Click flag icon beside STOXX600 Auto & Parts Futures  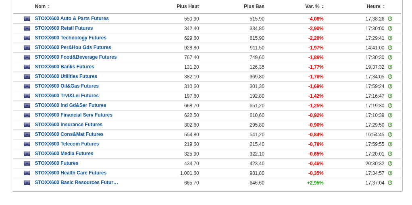27,19
